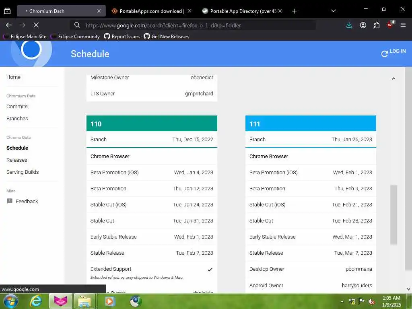Click the search magnifier icon in address bar
This screenshot has width=412, height=309.
(x=77, y=25)
